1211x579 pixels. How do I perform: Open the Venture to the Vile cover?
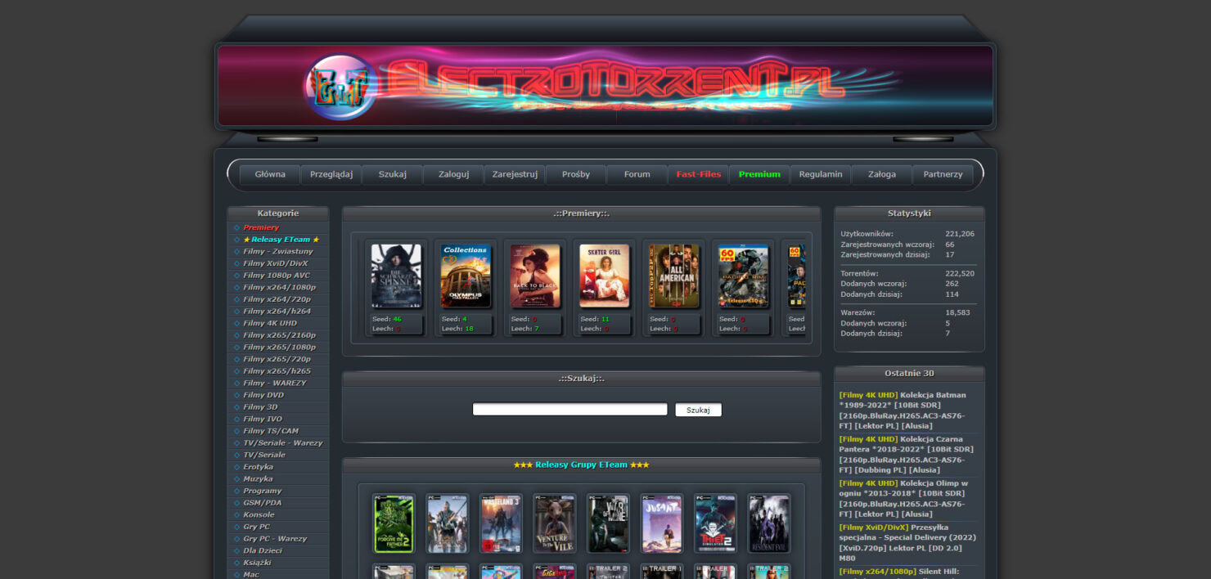555,523
